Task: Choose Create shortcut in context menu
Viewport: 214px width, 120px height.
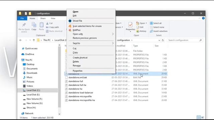Action: click(x=80, y=58)
